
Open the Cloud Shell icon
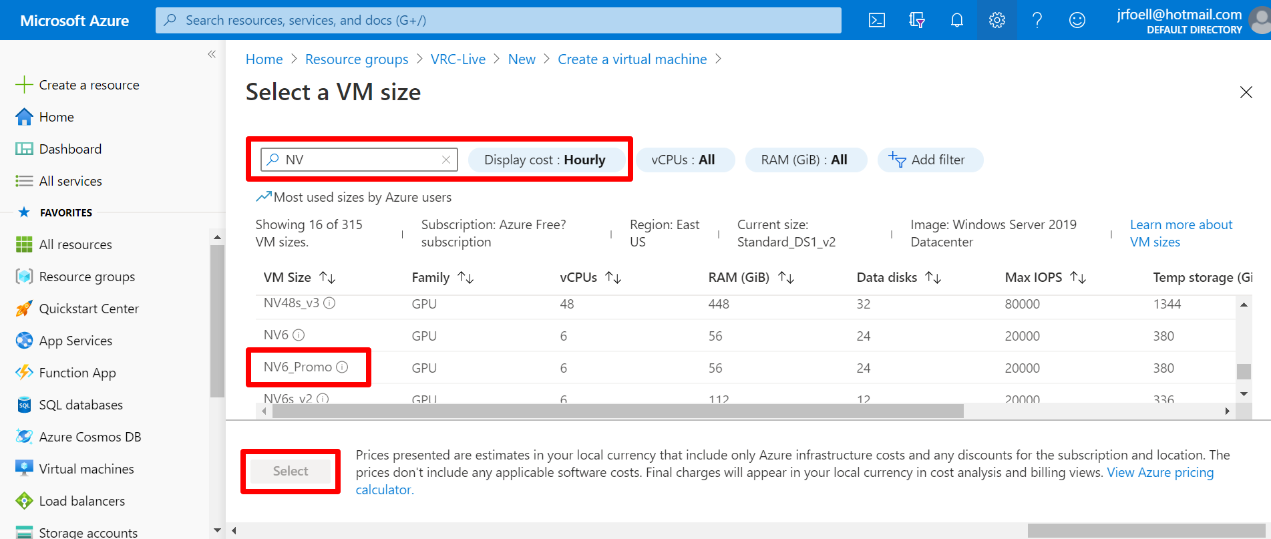click(876, 20)
